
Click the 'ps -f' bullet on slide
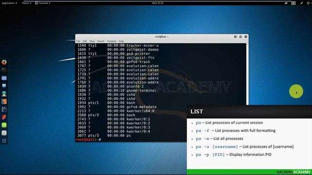click(235, 131)
